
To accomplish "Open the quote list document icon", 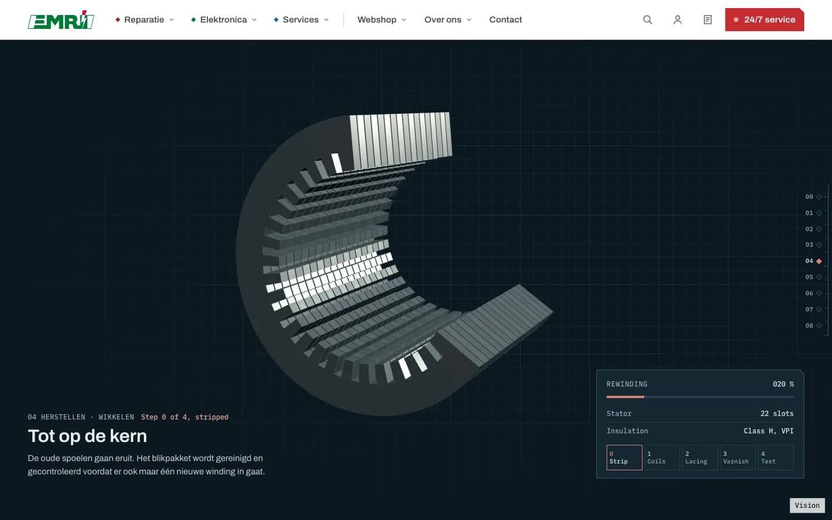I will click(708, 20).
